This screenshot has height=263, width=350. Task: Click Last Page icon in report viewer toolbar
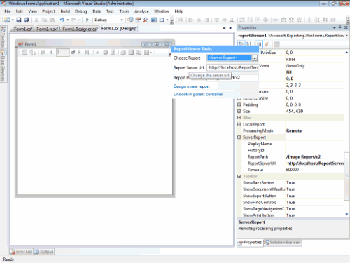pyautogui.click(x=87, y=53)
